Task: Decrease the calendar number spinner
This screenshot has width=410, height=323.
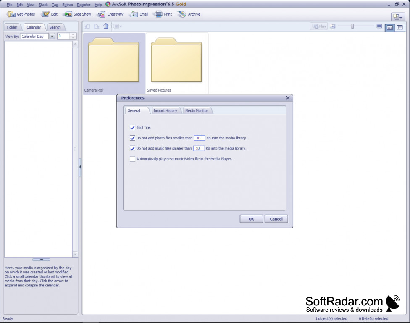Action: [73, 38]
